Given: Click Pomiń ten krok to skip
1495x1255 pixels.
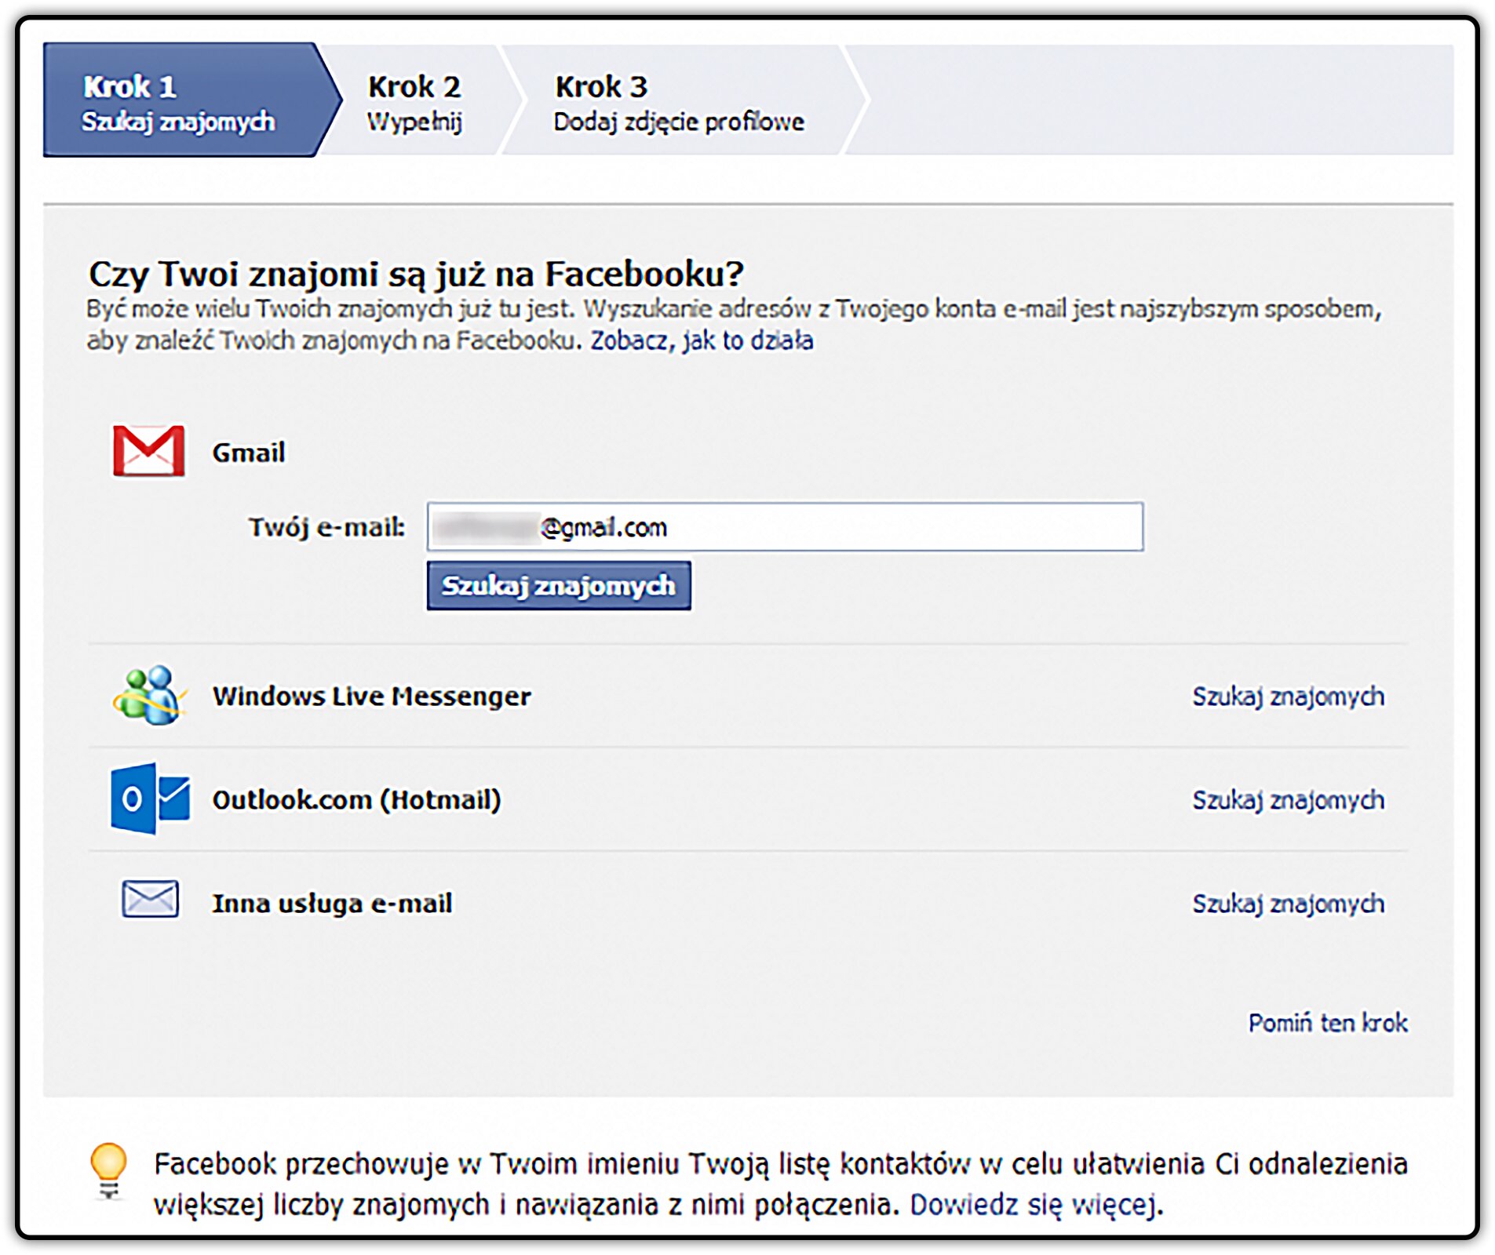Looking at the screenshot, I should 1328,1023.
